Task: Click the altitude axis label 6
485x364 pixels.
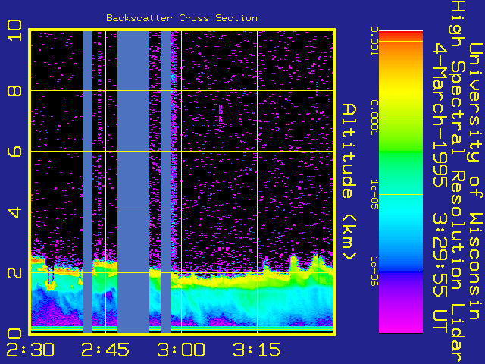Action: tap(14, 152)
